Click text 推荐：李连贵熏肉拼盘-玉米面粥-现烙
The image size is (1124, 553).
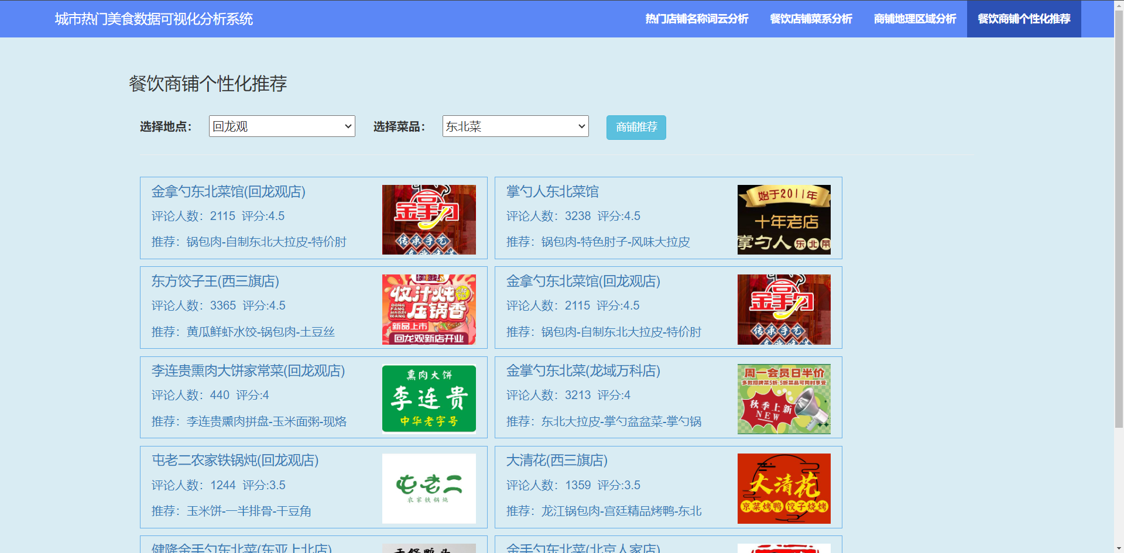249,421
